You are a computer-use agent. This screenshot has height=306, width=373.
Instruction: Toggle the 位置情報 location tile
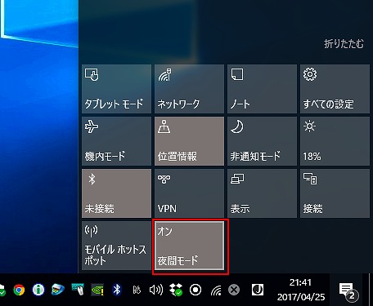coord(189,141)
